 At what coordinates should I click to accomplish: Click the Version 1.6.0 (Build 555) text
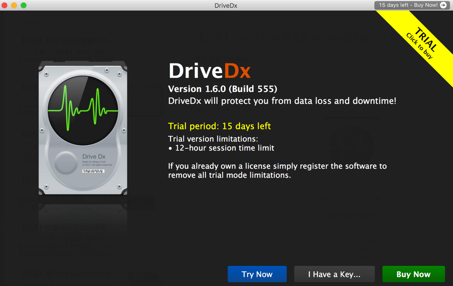[223, 89]
